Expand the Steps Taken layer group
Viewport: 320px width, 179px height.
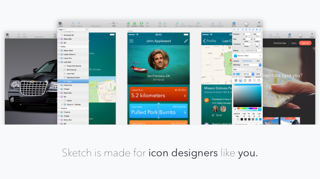tap(59, 50)
